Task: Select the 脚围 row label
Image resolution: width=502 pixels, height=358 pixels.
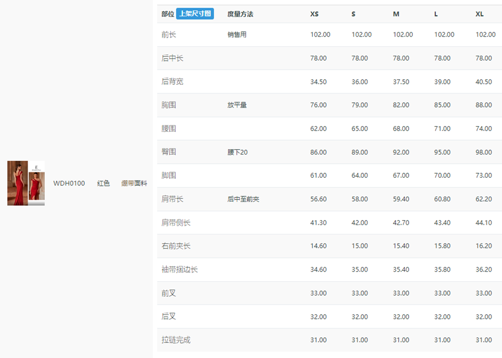Action: point(169,175)
